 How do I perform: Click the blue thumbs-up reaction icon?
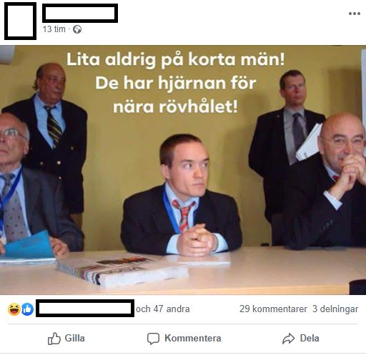(x=27, y=309)
